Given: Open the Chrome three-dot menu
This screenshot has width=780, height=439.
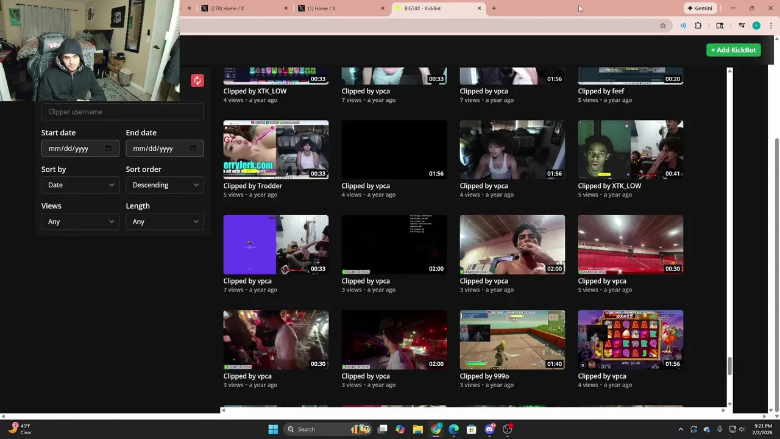Looking at the screenshot, I should pyautogui.click(x=771, y=26).
